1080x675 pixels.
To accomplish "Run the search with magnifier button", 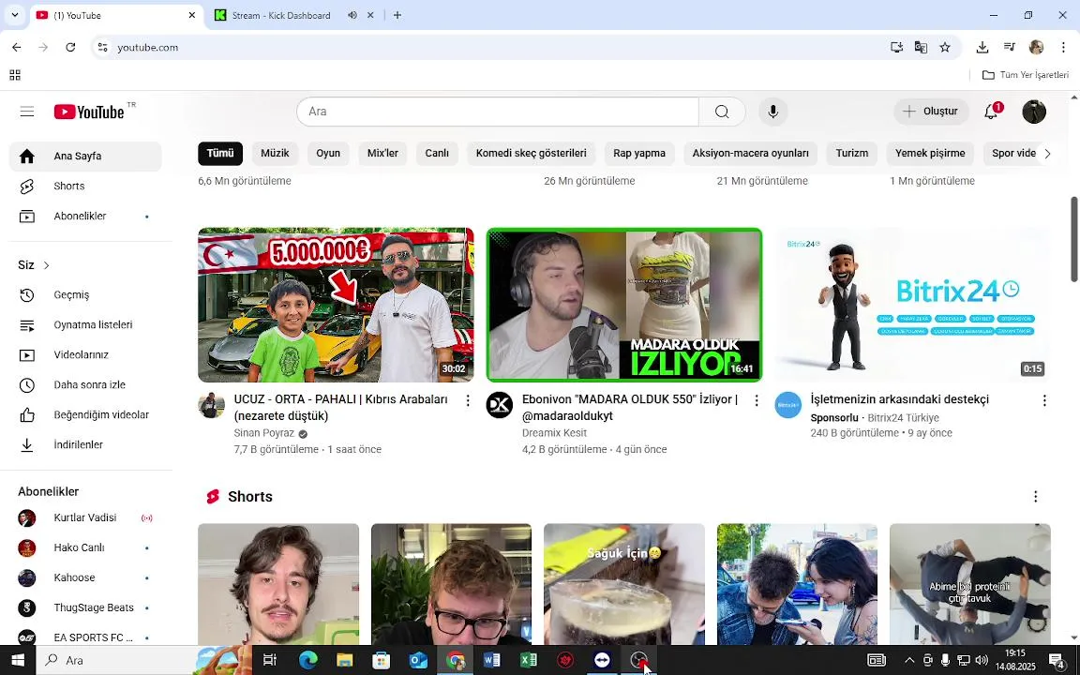I will (x=722, y=112).
